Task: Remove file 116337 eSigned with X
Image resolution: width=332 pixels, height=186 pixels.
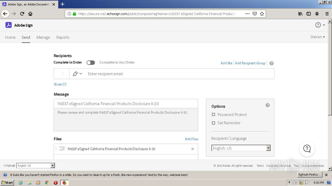Action: (x=192, y=149)
